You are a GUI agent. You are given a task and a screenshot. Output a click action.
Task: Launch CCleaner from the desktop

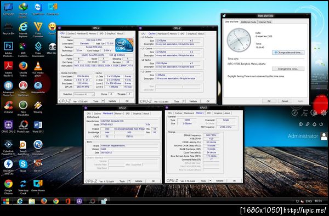8,107
